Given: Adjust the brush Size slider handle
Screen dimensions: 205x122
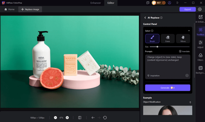Looking at the screenshot, I should click(x=157, y=47).
